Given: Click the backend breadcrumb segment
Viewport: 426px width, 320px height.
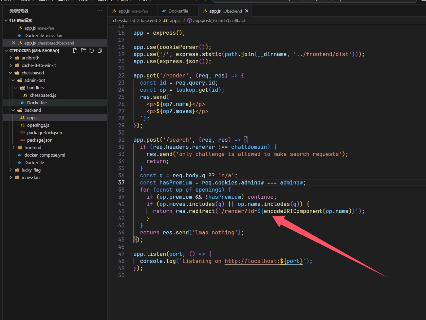Looking at the screenshot, I should click(149, 20).
